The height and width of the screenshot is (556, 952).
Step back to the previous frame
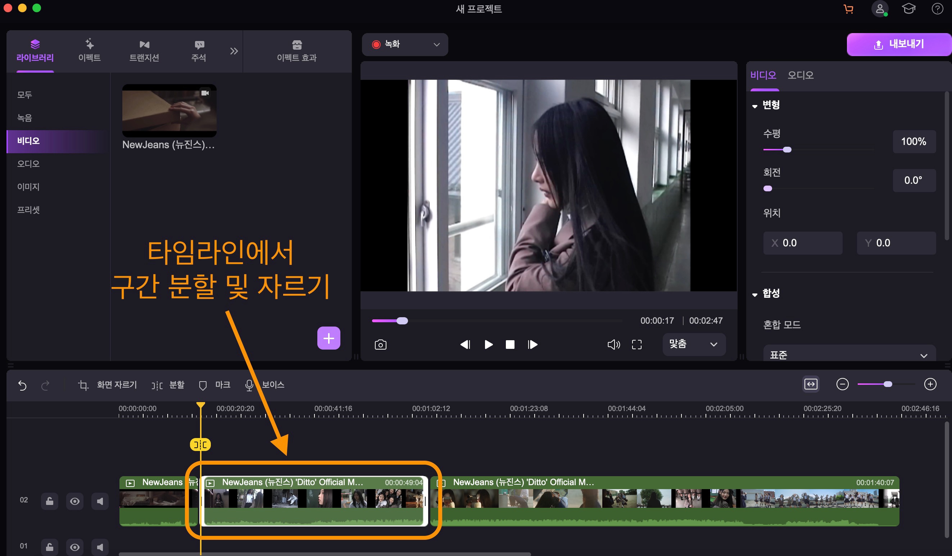pos(466,345)
